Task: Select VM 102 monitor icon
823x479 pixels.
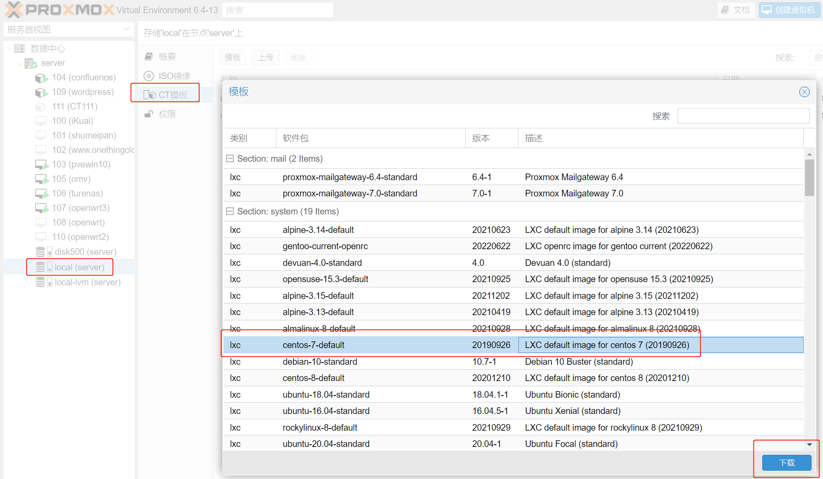Action: pos(41,150)
